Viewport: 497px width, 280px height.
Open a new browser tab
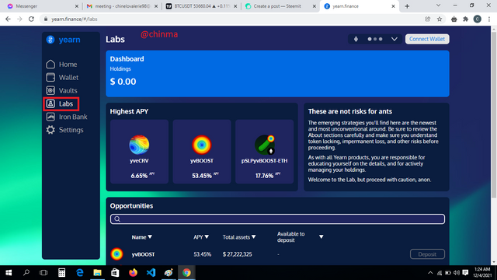(x=407, y=6)
